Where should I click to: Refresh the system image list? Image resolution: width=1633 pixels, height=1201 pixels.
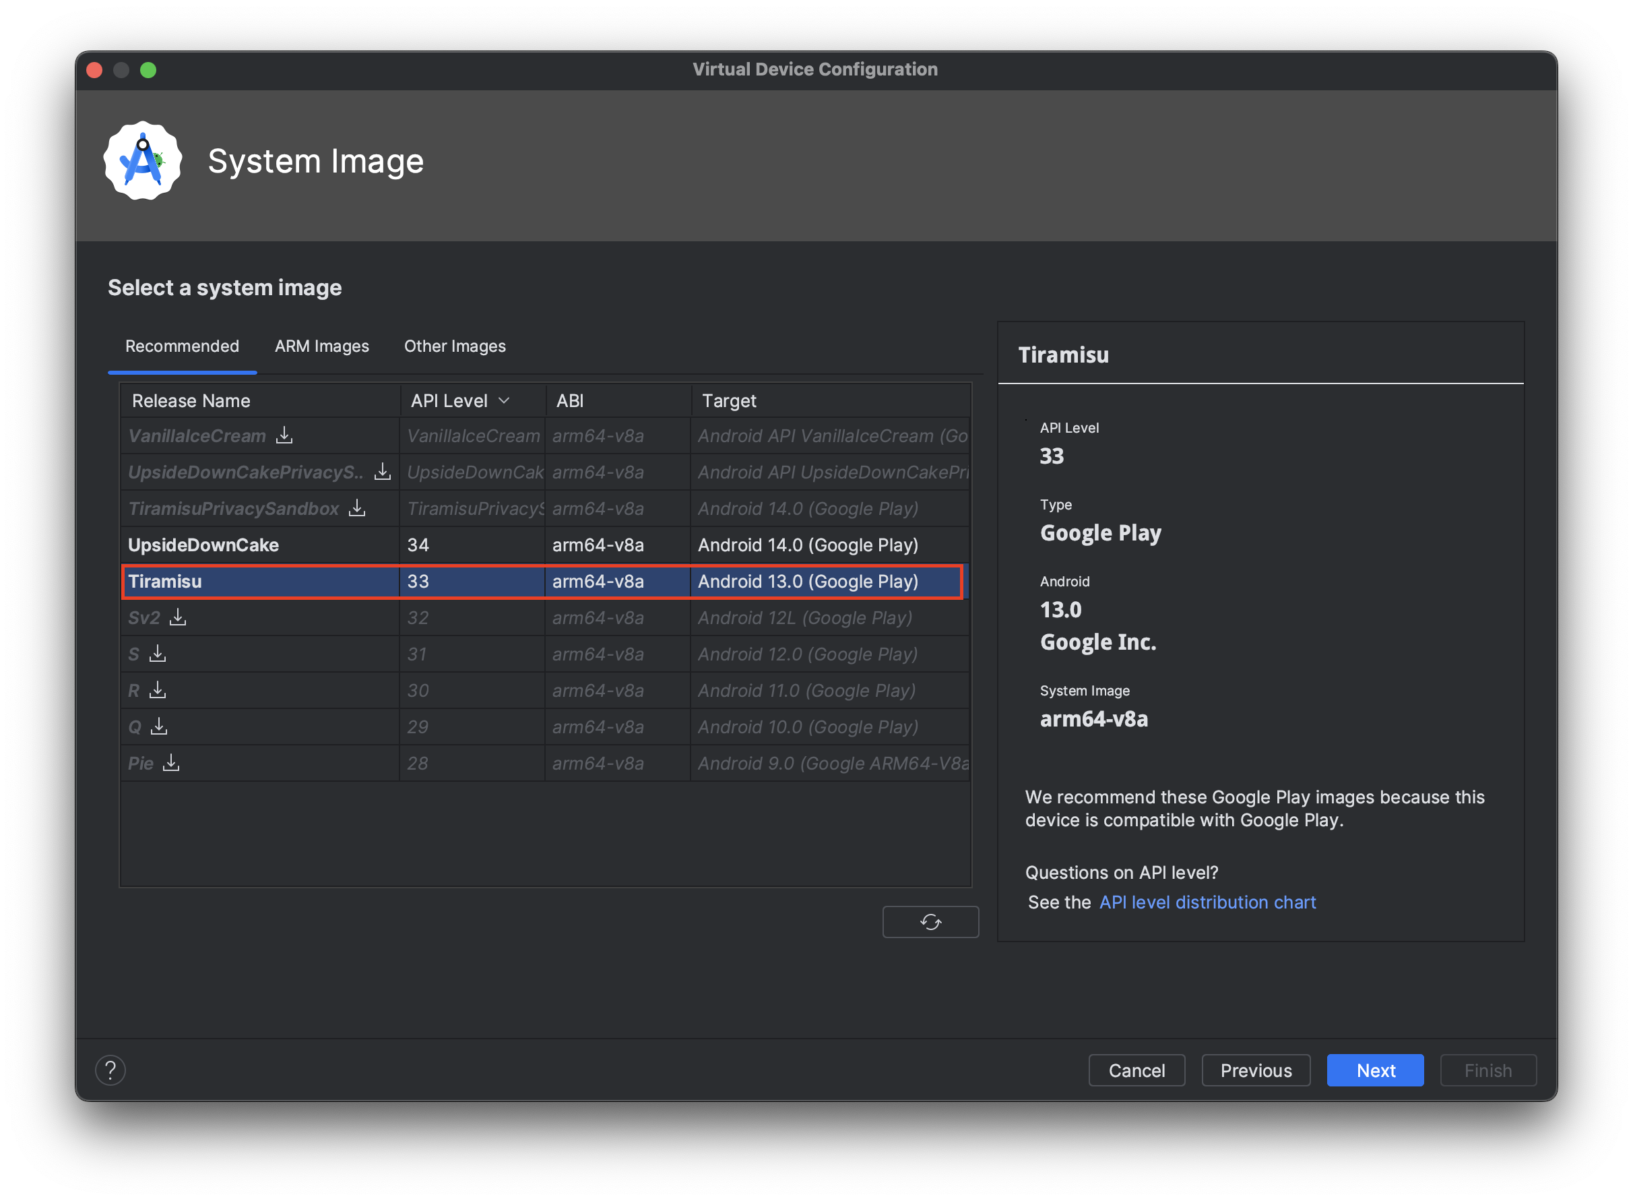click(x=930, y=922)
